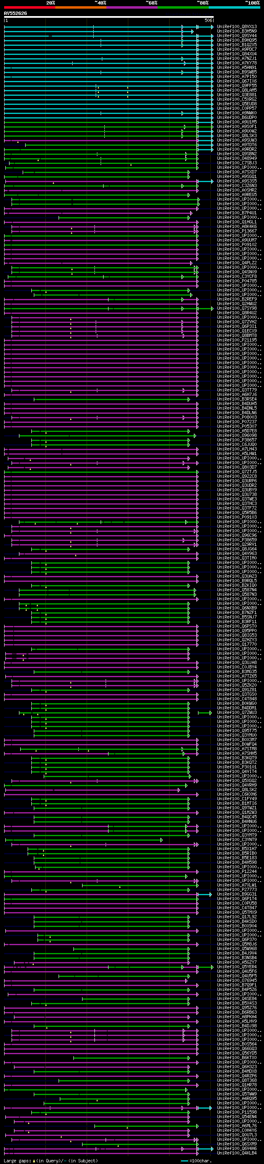Select hit label UniRef100_C5XRG2
The image size is (264, 1164).
pos(237,99)
